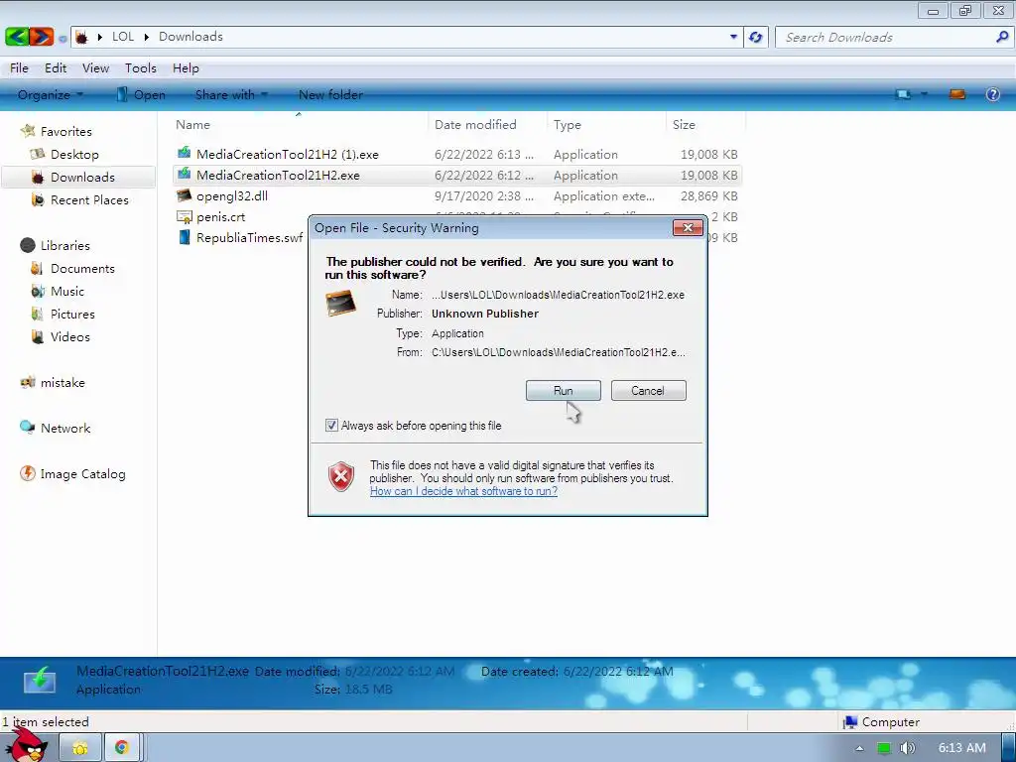Click the MediaCreationTool21H2 (1).exe file icon
Screen dimensions: 1016x762
click(x=184, y=154)
